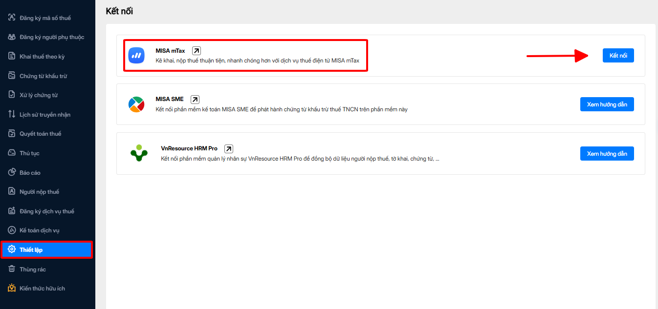Click the Kiến thức hữu ích lightbulb icon

[x=12, y=288]
